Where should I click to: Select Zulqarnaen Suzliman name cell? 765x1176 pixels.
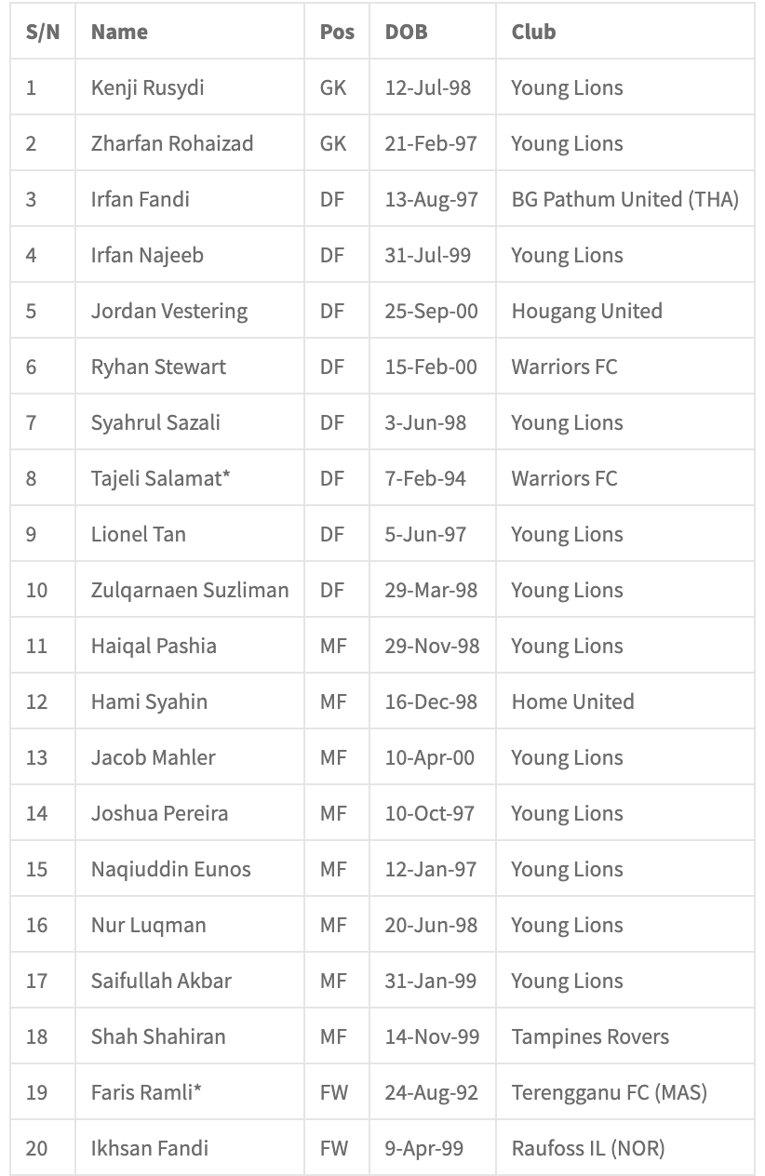coord(190,590)
